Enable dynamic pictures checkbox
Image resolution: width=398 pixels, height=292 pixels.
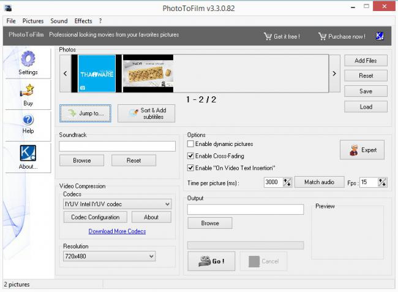coord(190,144)
